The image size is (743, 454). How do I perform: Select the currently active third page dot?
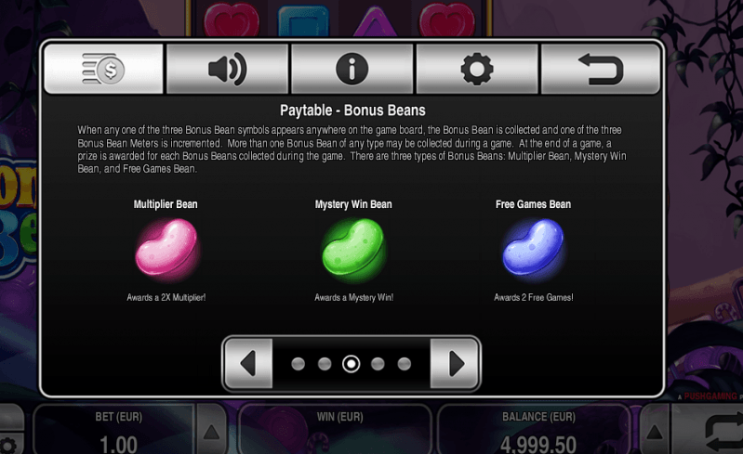(352, 364)
